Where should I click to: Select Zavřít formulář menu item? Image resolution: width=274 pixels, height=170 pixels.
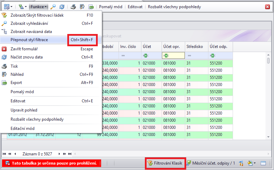pos(51,49)
